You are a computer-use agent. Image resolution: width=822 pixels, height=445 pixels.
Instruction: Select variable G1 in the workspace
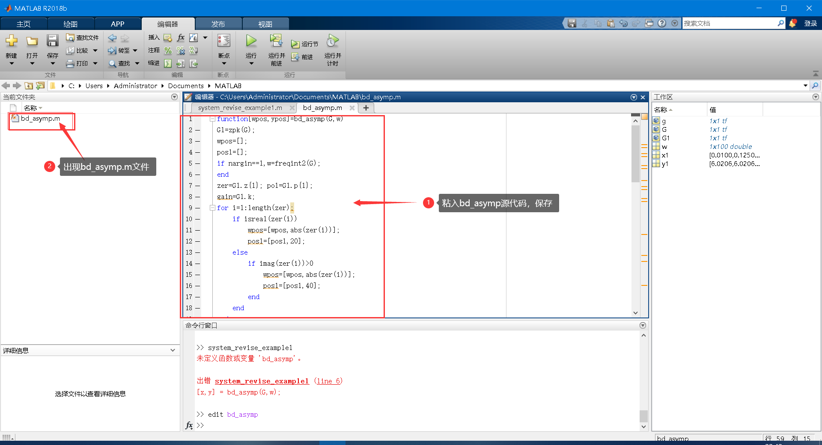(x=665, y=138)
